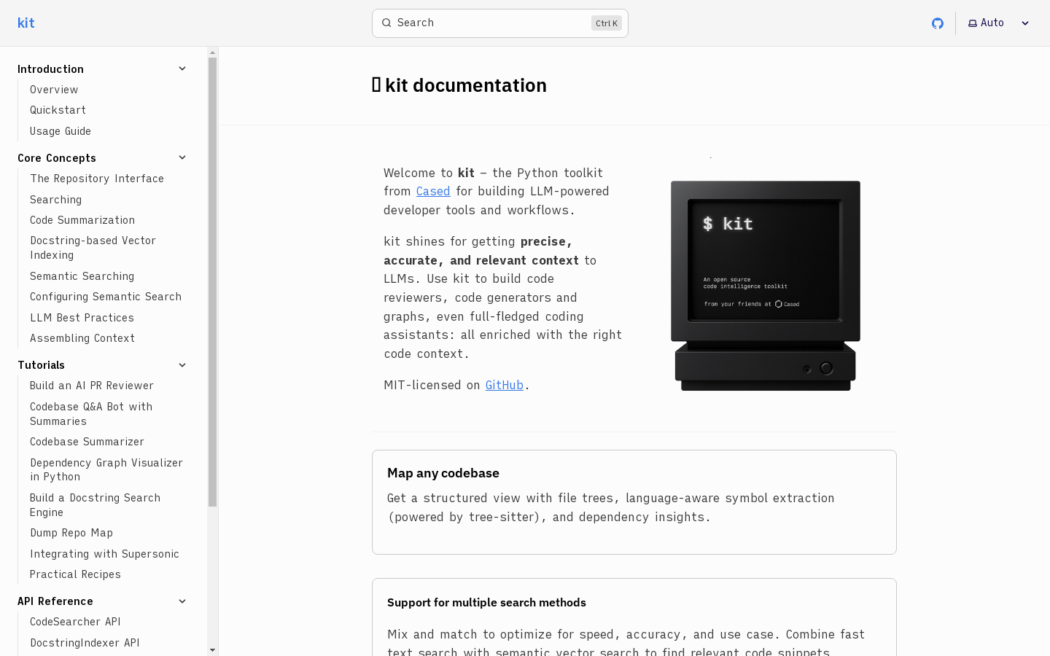Image resolution: width=1050 pixels, height=656 pixels.
Task: Open Configuring Semantic Search page
Action: point(106,297)
